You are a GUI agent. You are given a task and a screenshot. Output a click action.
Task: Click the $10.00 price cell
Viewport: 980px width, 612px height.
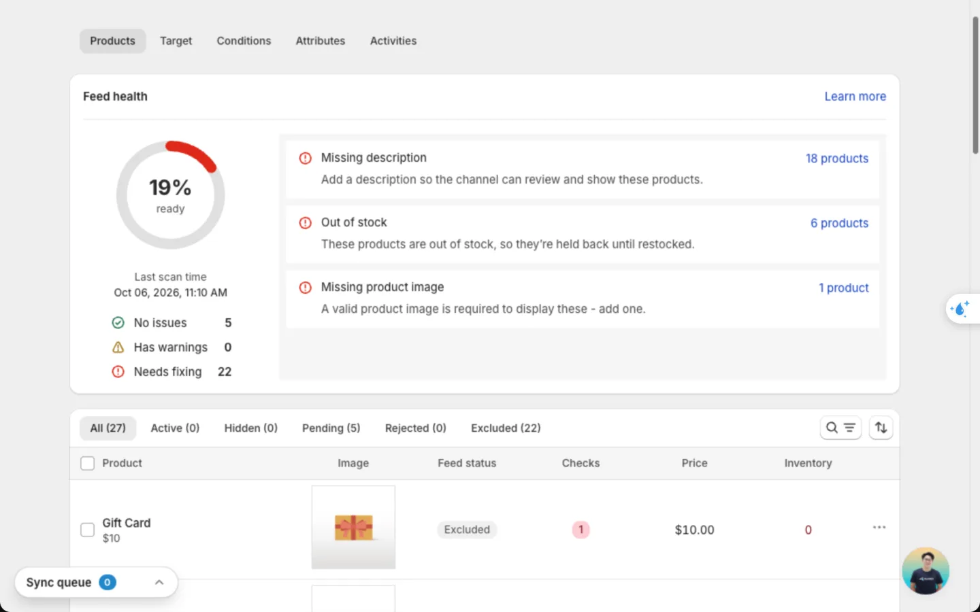pos(695,530)
